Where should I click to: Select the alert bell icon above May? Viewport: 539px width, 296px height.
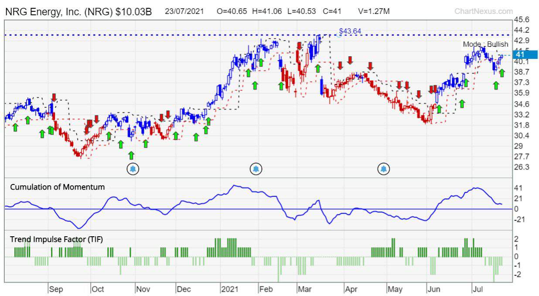pyautogui.click(x=384, y=169)
